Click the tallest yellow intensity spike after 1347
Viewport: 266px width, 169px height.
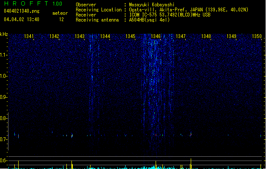191,164
